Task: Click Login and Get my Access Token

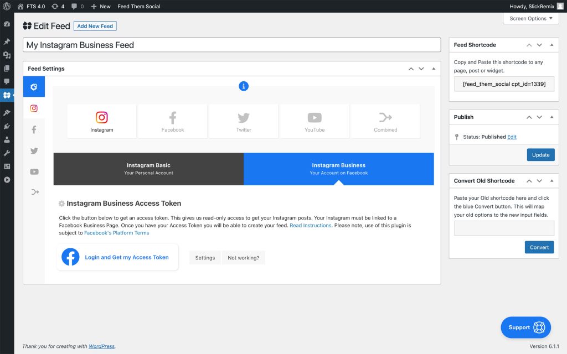Action: (117, 257)
